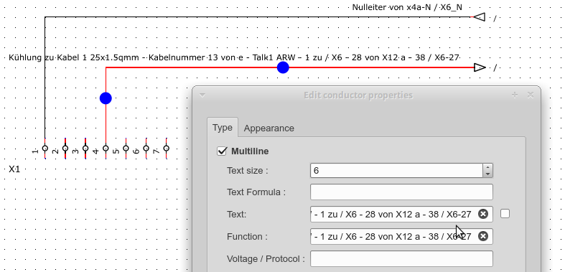Select the blue handle on horizontal red conductor
This screenshot has height=272, width=565.
[x=283, y=67]
